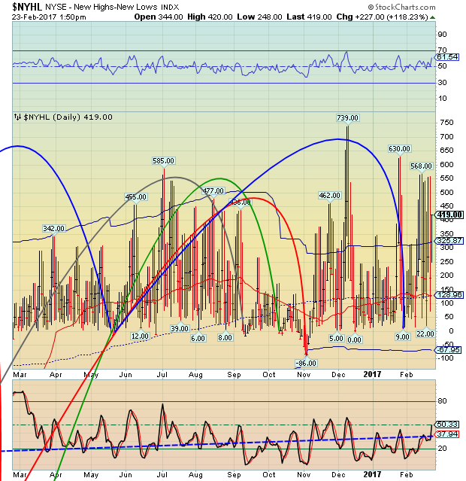
Task: Click the 50.33 stochastic value tag
Action: [447, 425]
